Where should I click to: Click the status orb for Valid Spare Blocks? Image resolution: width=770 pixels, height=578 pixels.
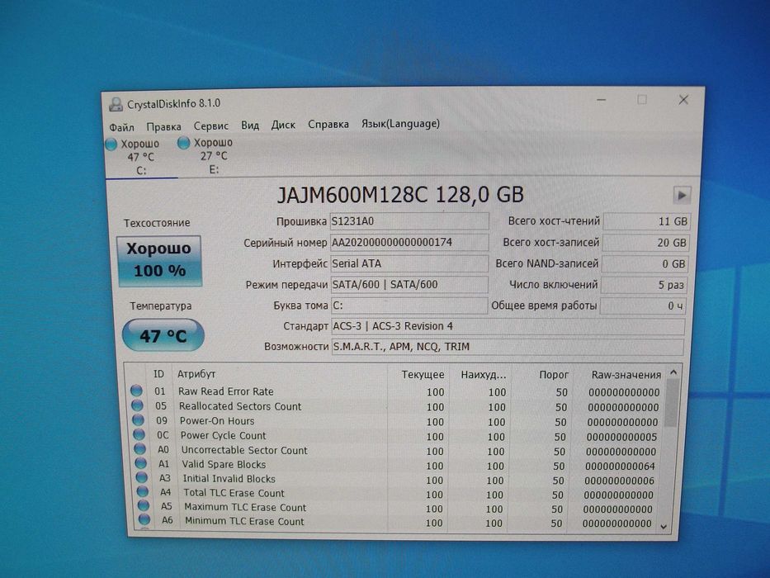(141, 463)
